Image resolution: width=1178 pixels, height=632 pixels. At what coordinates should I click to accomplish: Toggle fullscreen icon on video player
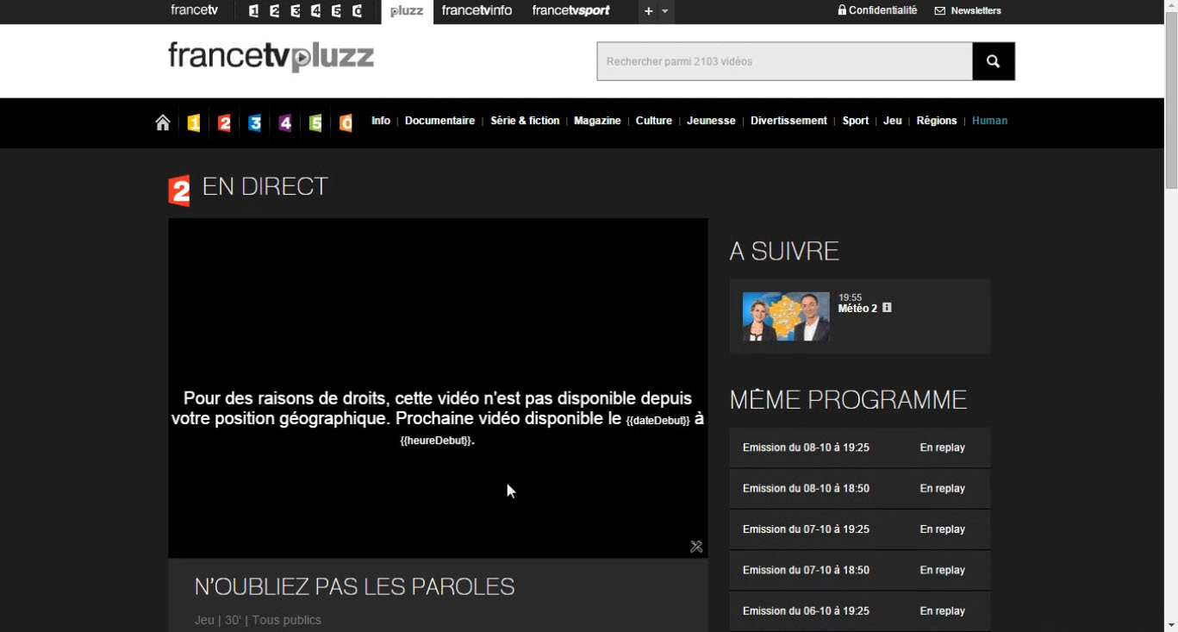click(696, 547)
